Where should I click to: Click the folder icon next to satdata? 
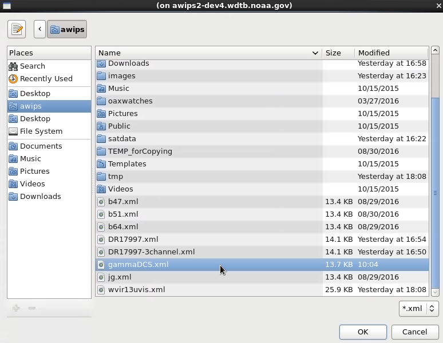coord(101,139)
